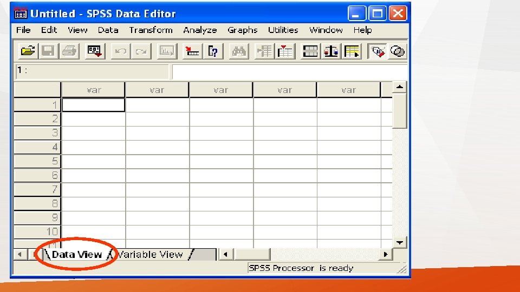
Task: Open the Graphs menu
Action: click(x=243, y=30)
